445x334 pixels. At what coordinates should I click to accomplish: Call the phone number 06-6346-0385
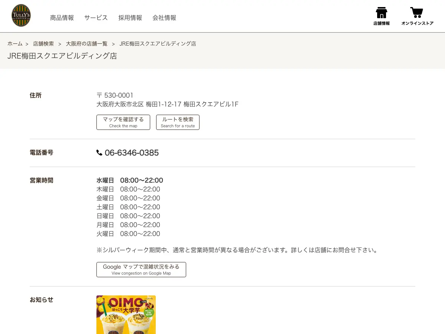132,153
